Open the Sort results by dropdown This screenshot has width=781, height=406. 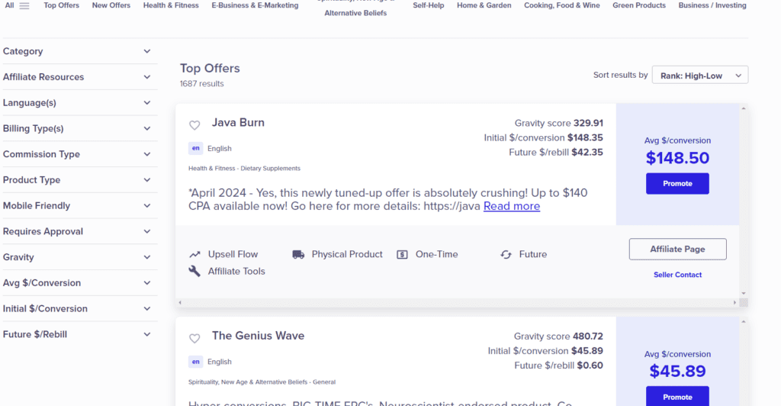699,76
